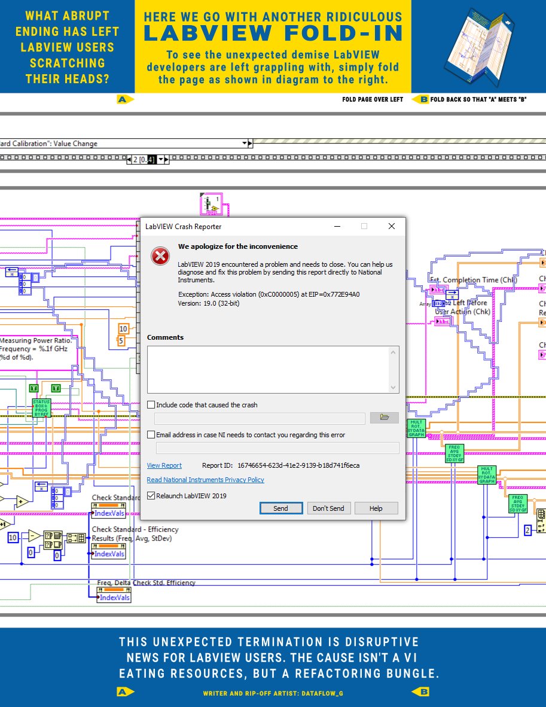Image resolution: width=546 pixels, height=707 pixels.
Task: Click the right green True boolean constant
Action: click(56, 388)
